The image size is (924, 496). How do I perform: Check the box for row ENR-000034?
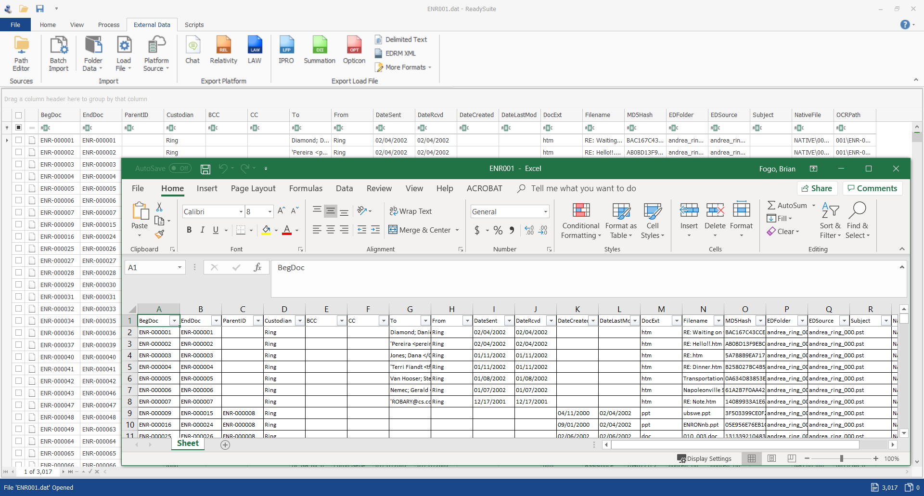18,321
